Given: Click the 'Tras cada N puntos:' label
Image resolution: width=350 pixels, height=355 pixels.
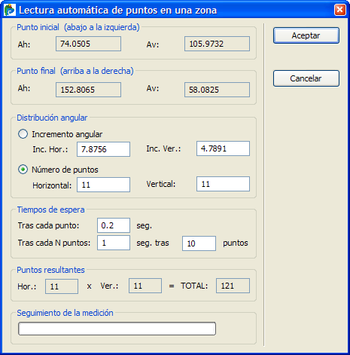Looking at the screenshot, I should (54, 243).
